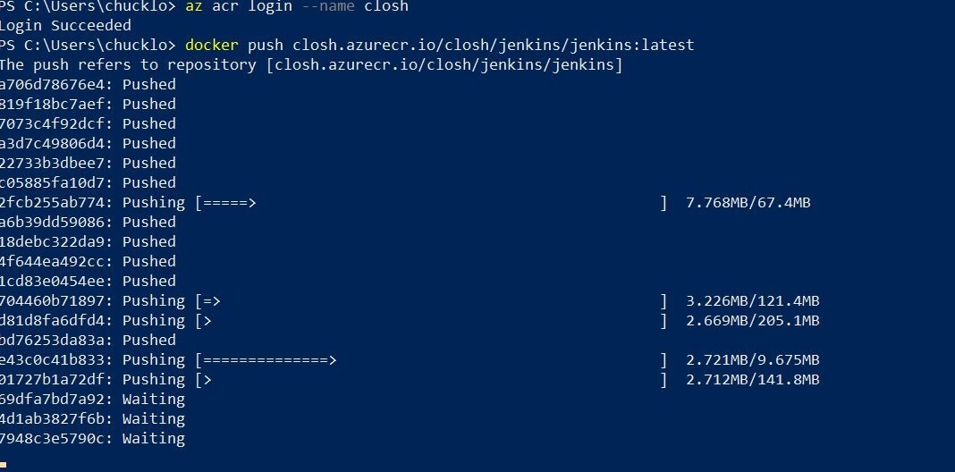Click the 3.226MB/121.4MB size text
The image size is (955, 472).
[x=752, y=301]
